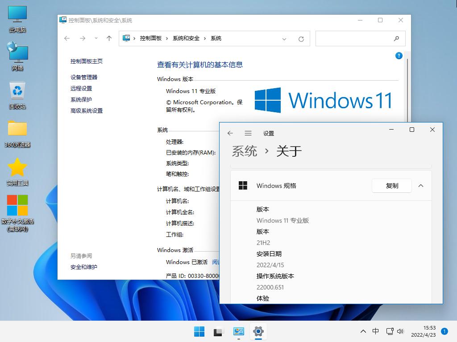
Task: Expand the chevron after 系统和安全 breadcrumb
Action: coord(205,38)
